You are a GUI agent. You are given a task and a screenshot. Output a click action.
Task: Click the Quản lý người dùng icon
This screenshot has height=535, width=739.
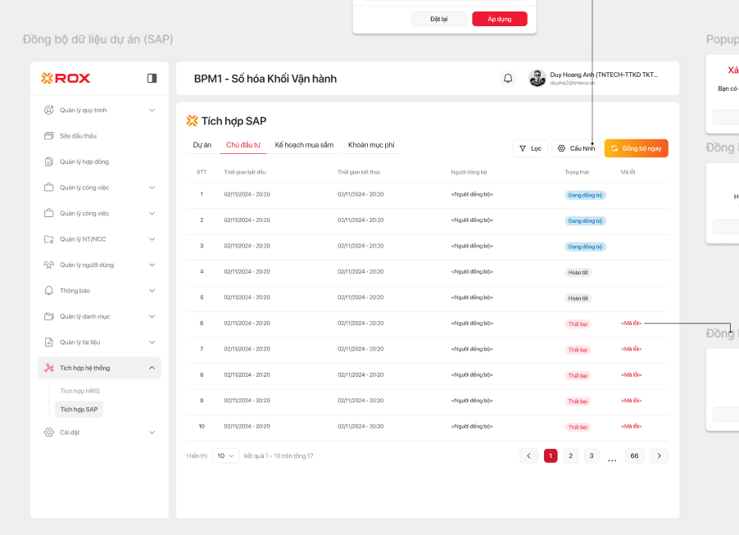click(49, 265)
